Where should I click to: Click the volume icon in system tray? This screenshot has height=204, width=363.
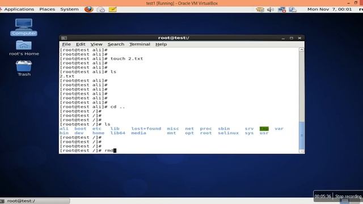click(x=270, y=10)
